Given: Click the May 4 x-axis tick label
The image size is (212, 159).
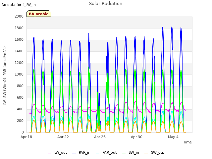Looking at the screenshot, I should (173, 137).
